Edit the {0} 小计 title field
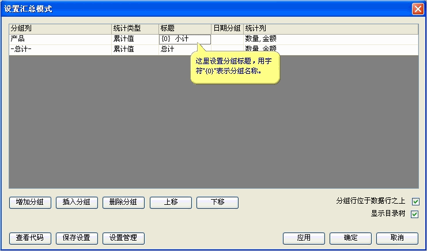 click(x=184, y=39)
